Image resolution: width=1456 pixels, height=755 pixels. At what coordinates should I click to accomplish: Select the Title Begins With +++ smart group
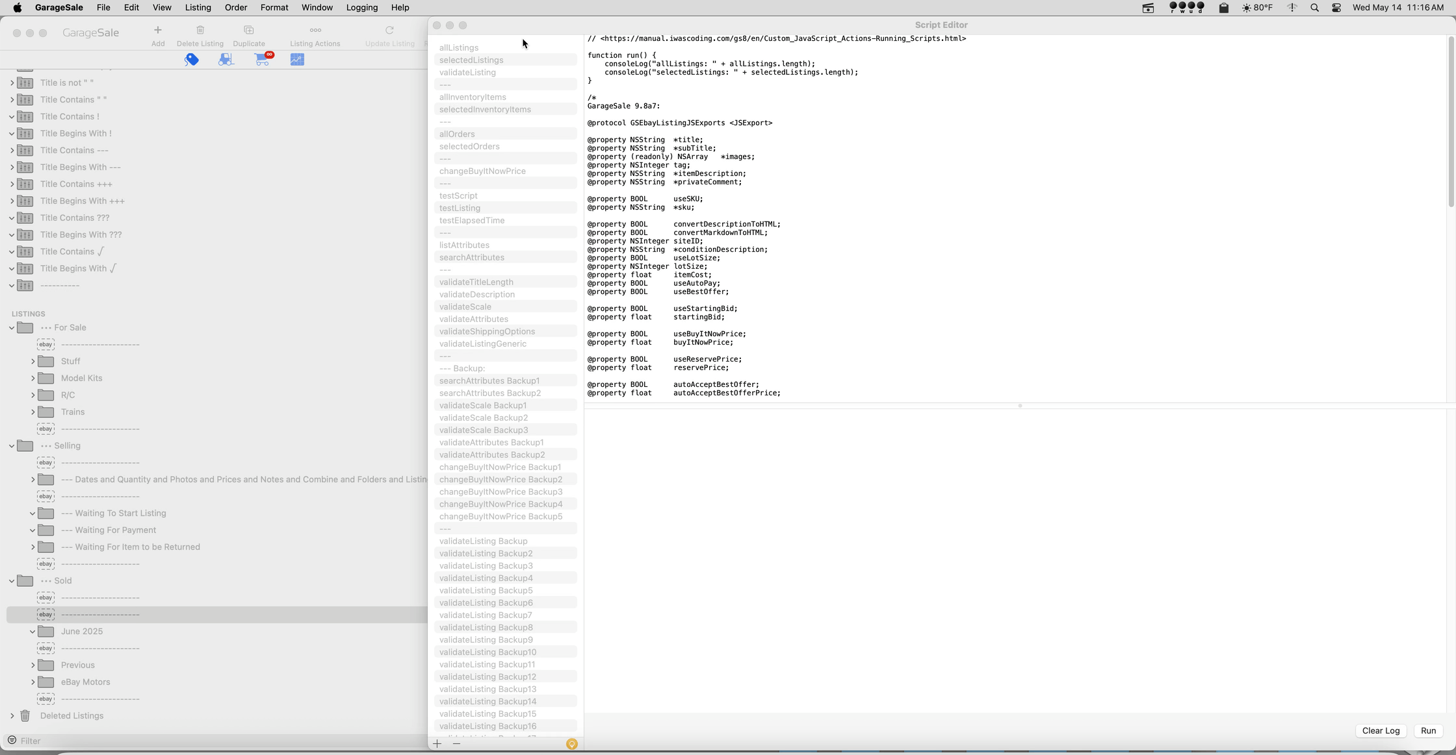click(216, 201)
